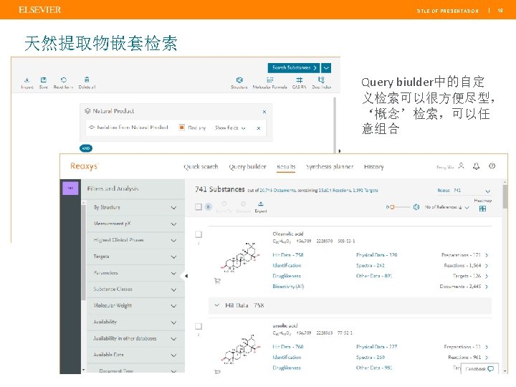Screen dimensions: 516x387
Task: Expand the Availability filter
Action: coord(135,322)
